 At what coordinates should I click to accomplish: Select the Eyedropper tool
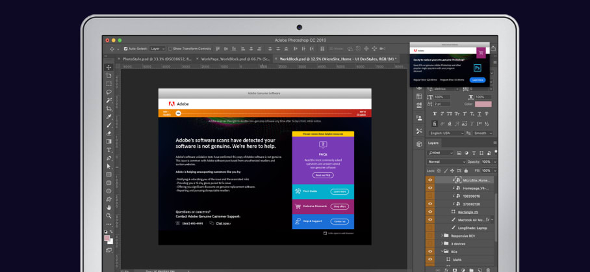click(109, 116)
